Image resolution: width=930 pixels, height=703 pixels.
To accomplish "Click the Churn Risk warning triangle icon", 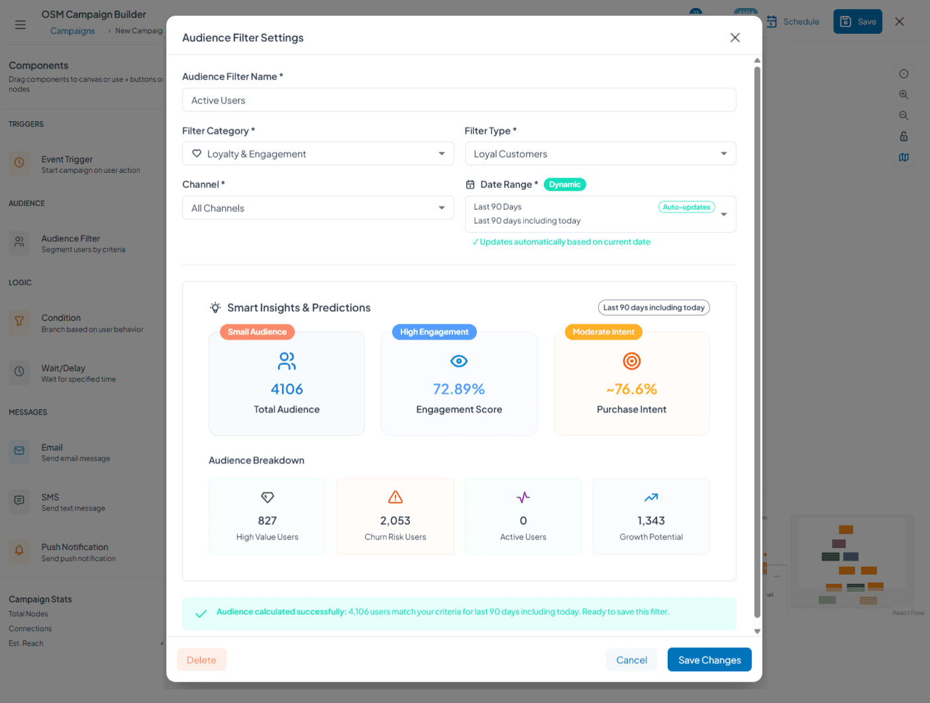I will [x=395, y=497].
